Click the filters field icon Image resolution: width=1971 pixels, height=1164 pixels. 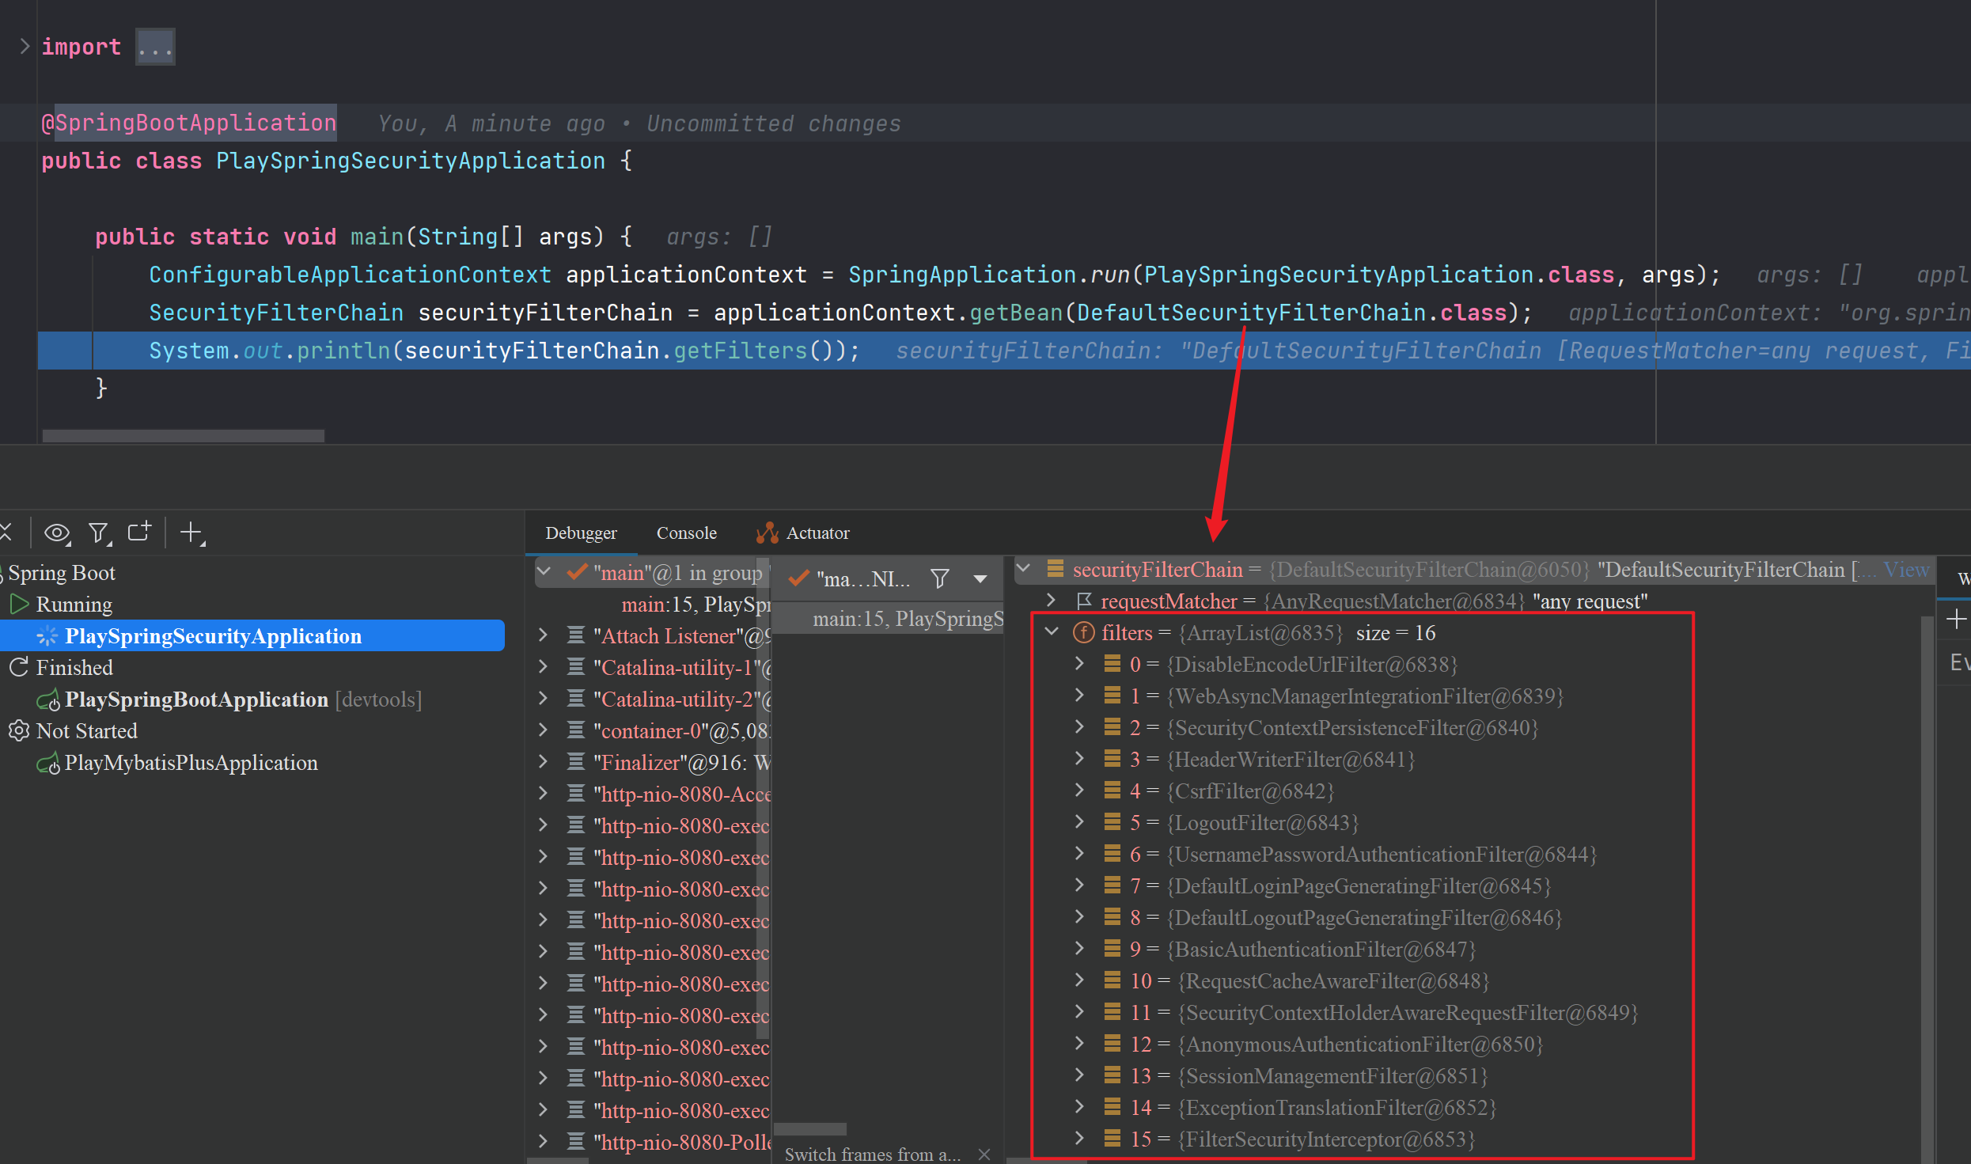click(1083, 633)
